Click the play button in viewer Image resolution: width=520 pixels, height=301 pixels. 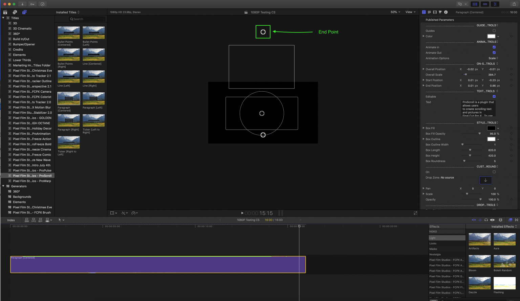coord(242,213)
